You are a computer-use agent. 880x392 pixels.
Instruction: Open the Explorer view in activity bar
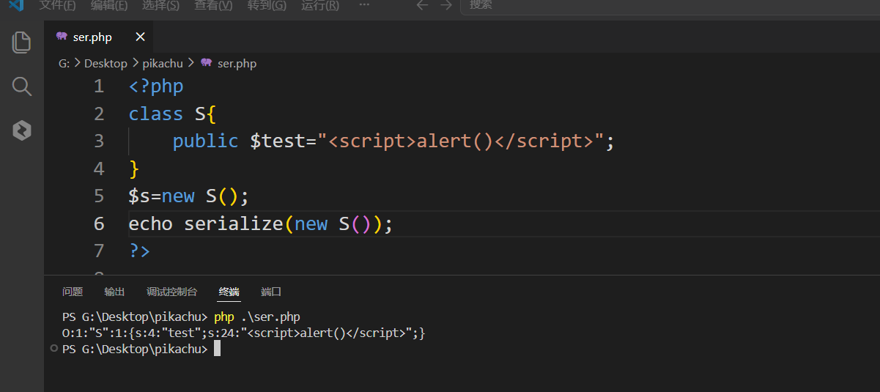coord(22,42)
